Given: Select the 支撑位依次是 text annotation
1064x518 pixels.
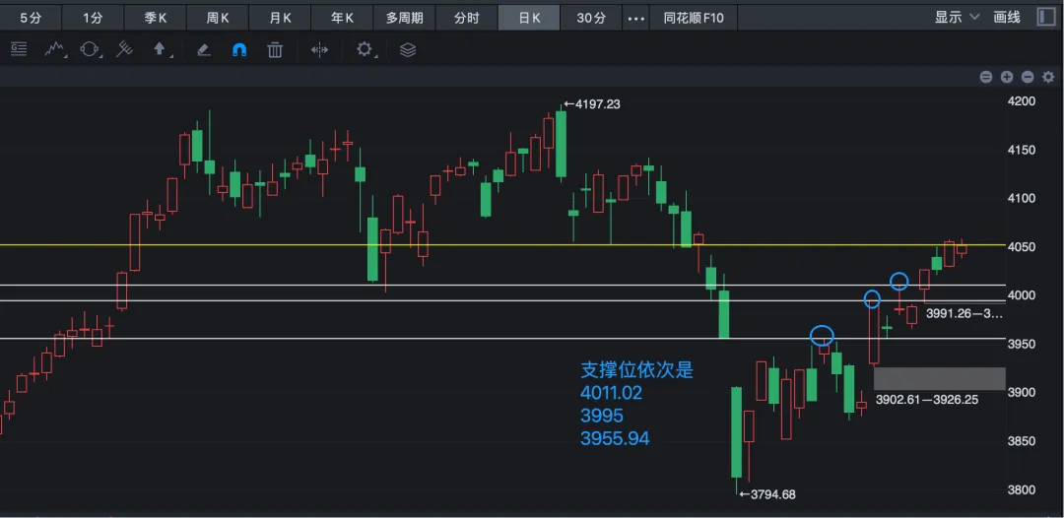Looking at the screenshot, I should pos(637,370).
